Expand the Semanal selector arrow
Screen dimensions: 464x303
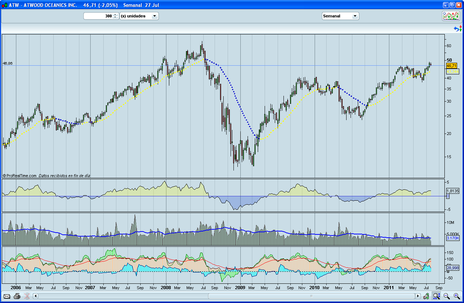click(355, 16)
